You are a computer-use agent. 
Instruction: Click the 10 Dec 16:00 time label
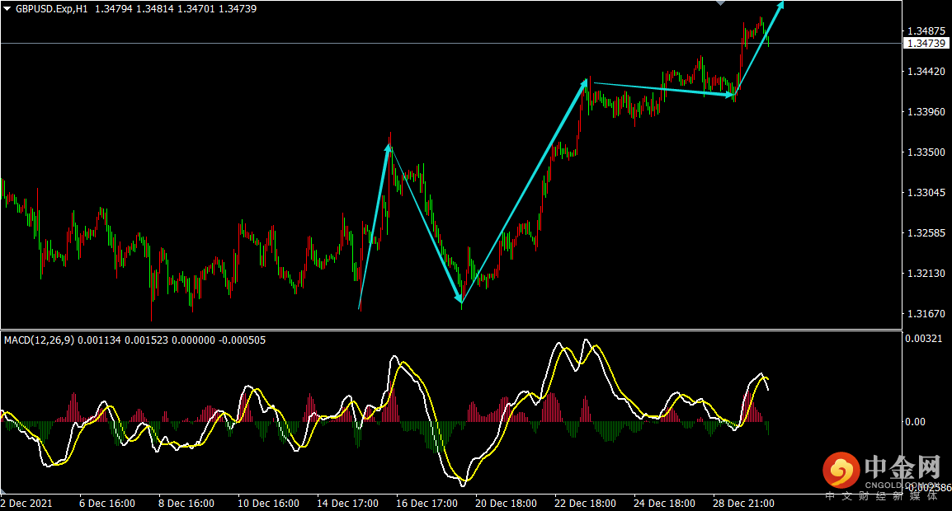click(x=268, y=504)
